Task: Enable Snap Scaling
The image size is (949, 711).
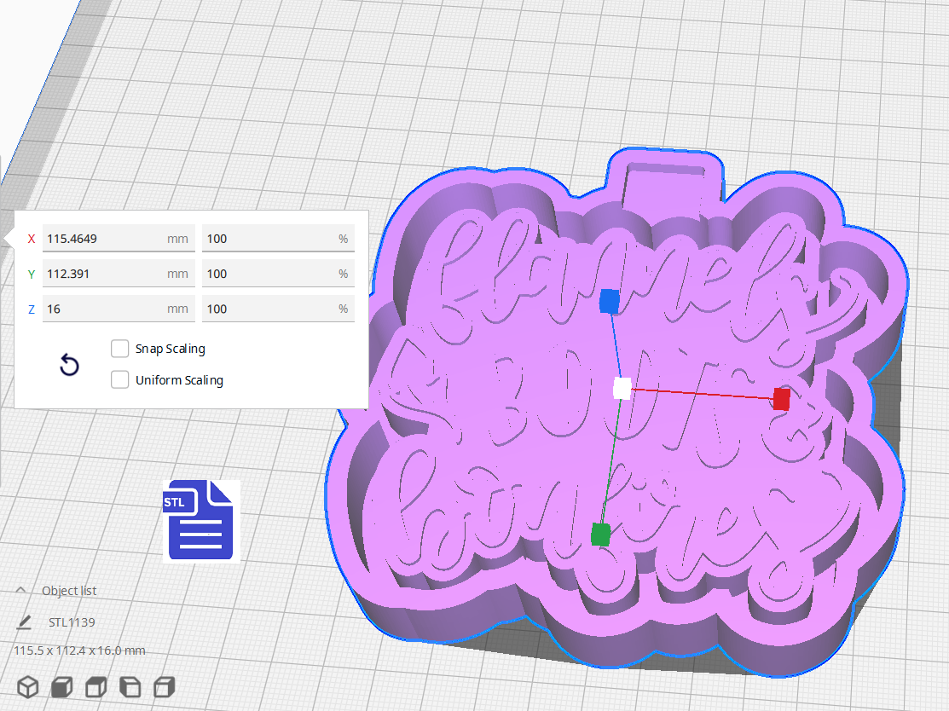Action: (x=119, y=348)
